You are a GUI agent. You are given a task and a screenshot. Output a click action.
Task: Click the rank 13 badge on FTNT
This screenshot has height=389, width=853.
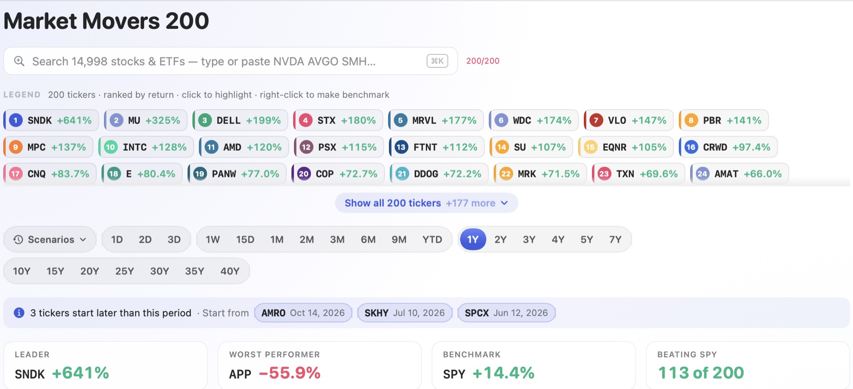click(x=401, y=147)
